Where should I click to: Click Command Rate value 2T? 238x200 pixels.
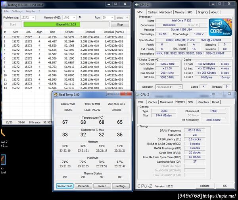coord(195,162)
